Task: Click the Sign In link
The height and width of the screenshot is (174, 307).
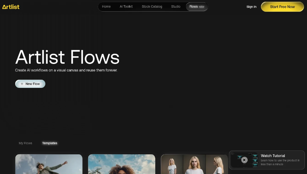Action: [x=251, y=7]
